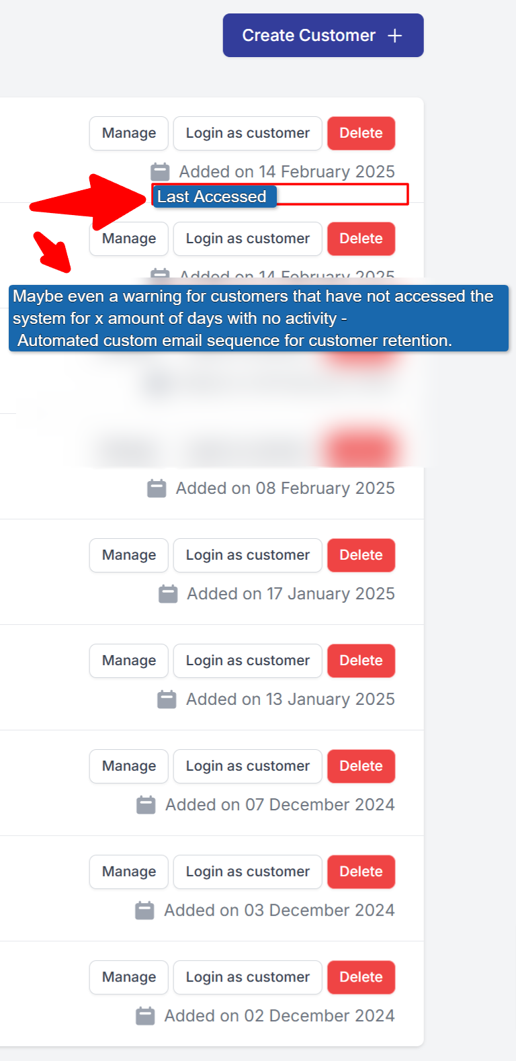Click calendar icon beside 08 February 2025
Image resolution: width=516 pixels, height=1061 pixels.
pos(157,489)
